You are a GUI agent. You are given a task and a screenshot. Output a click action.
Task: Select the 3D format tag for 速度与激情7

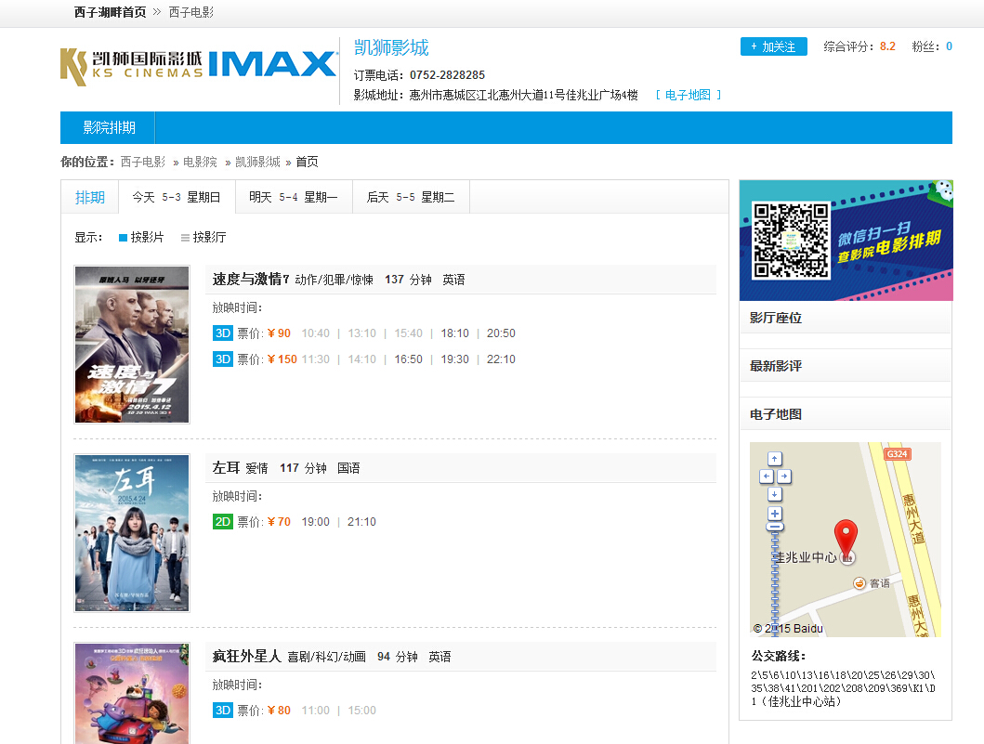(222, 333)
